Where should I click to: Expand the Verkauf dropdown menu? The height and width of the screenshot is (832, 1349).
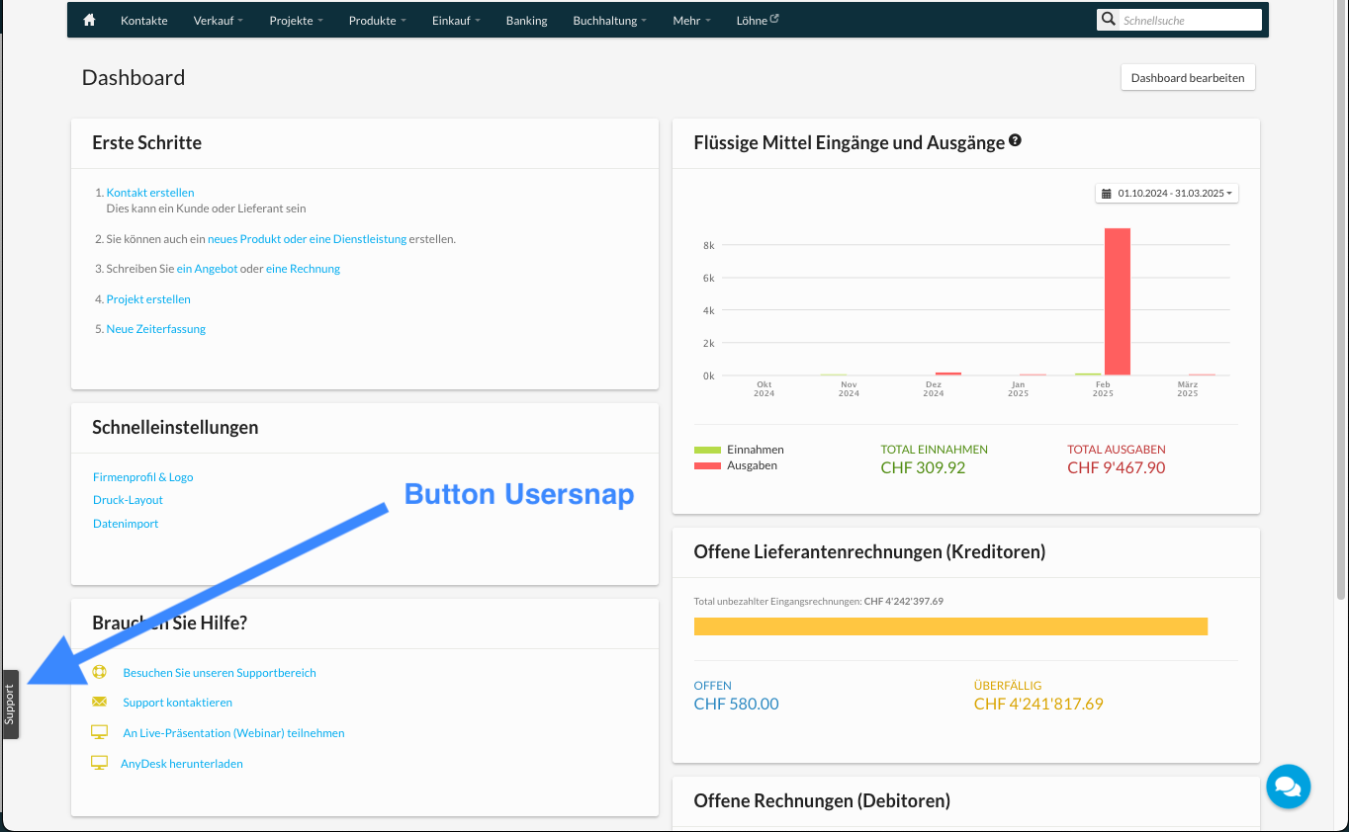pyautogui.click(x=218, y=20)
